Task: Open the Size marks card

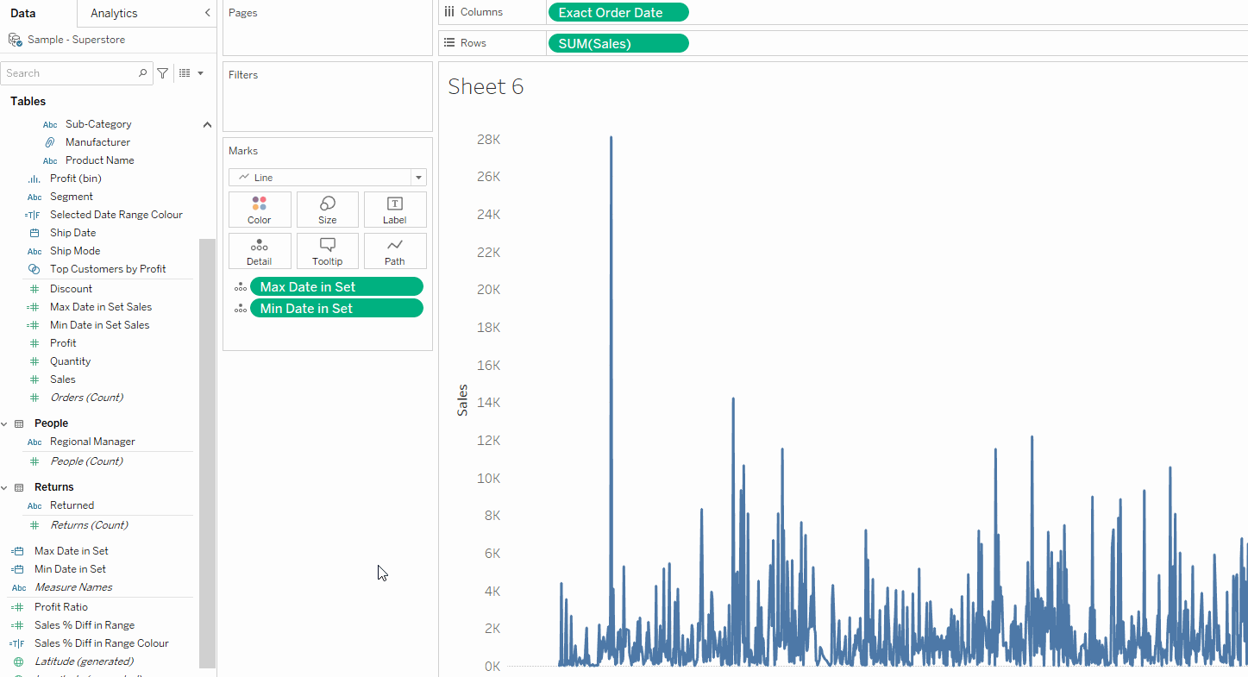Action: pos(328,210)
